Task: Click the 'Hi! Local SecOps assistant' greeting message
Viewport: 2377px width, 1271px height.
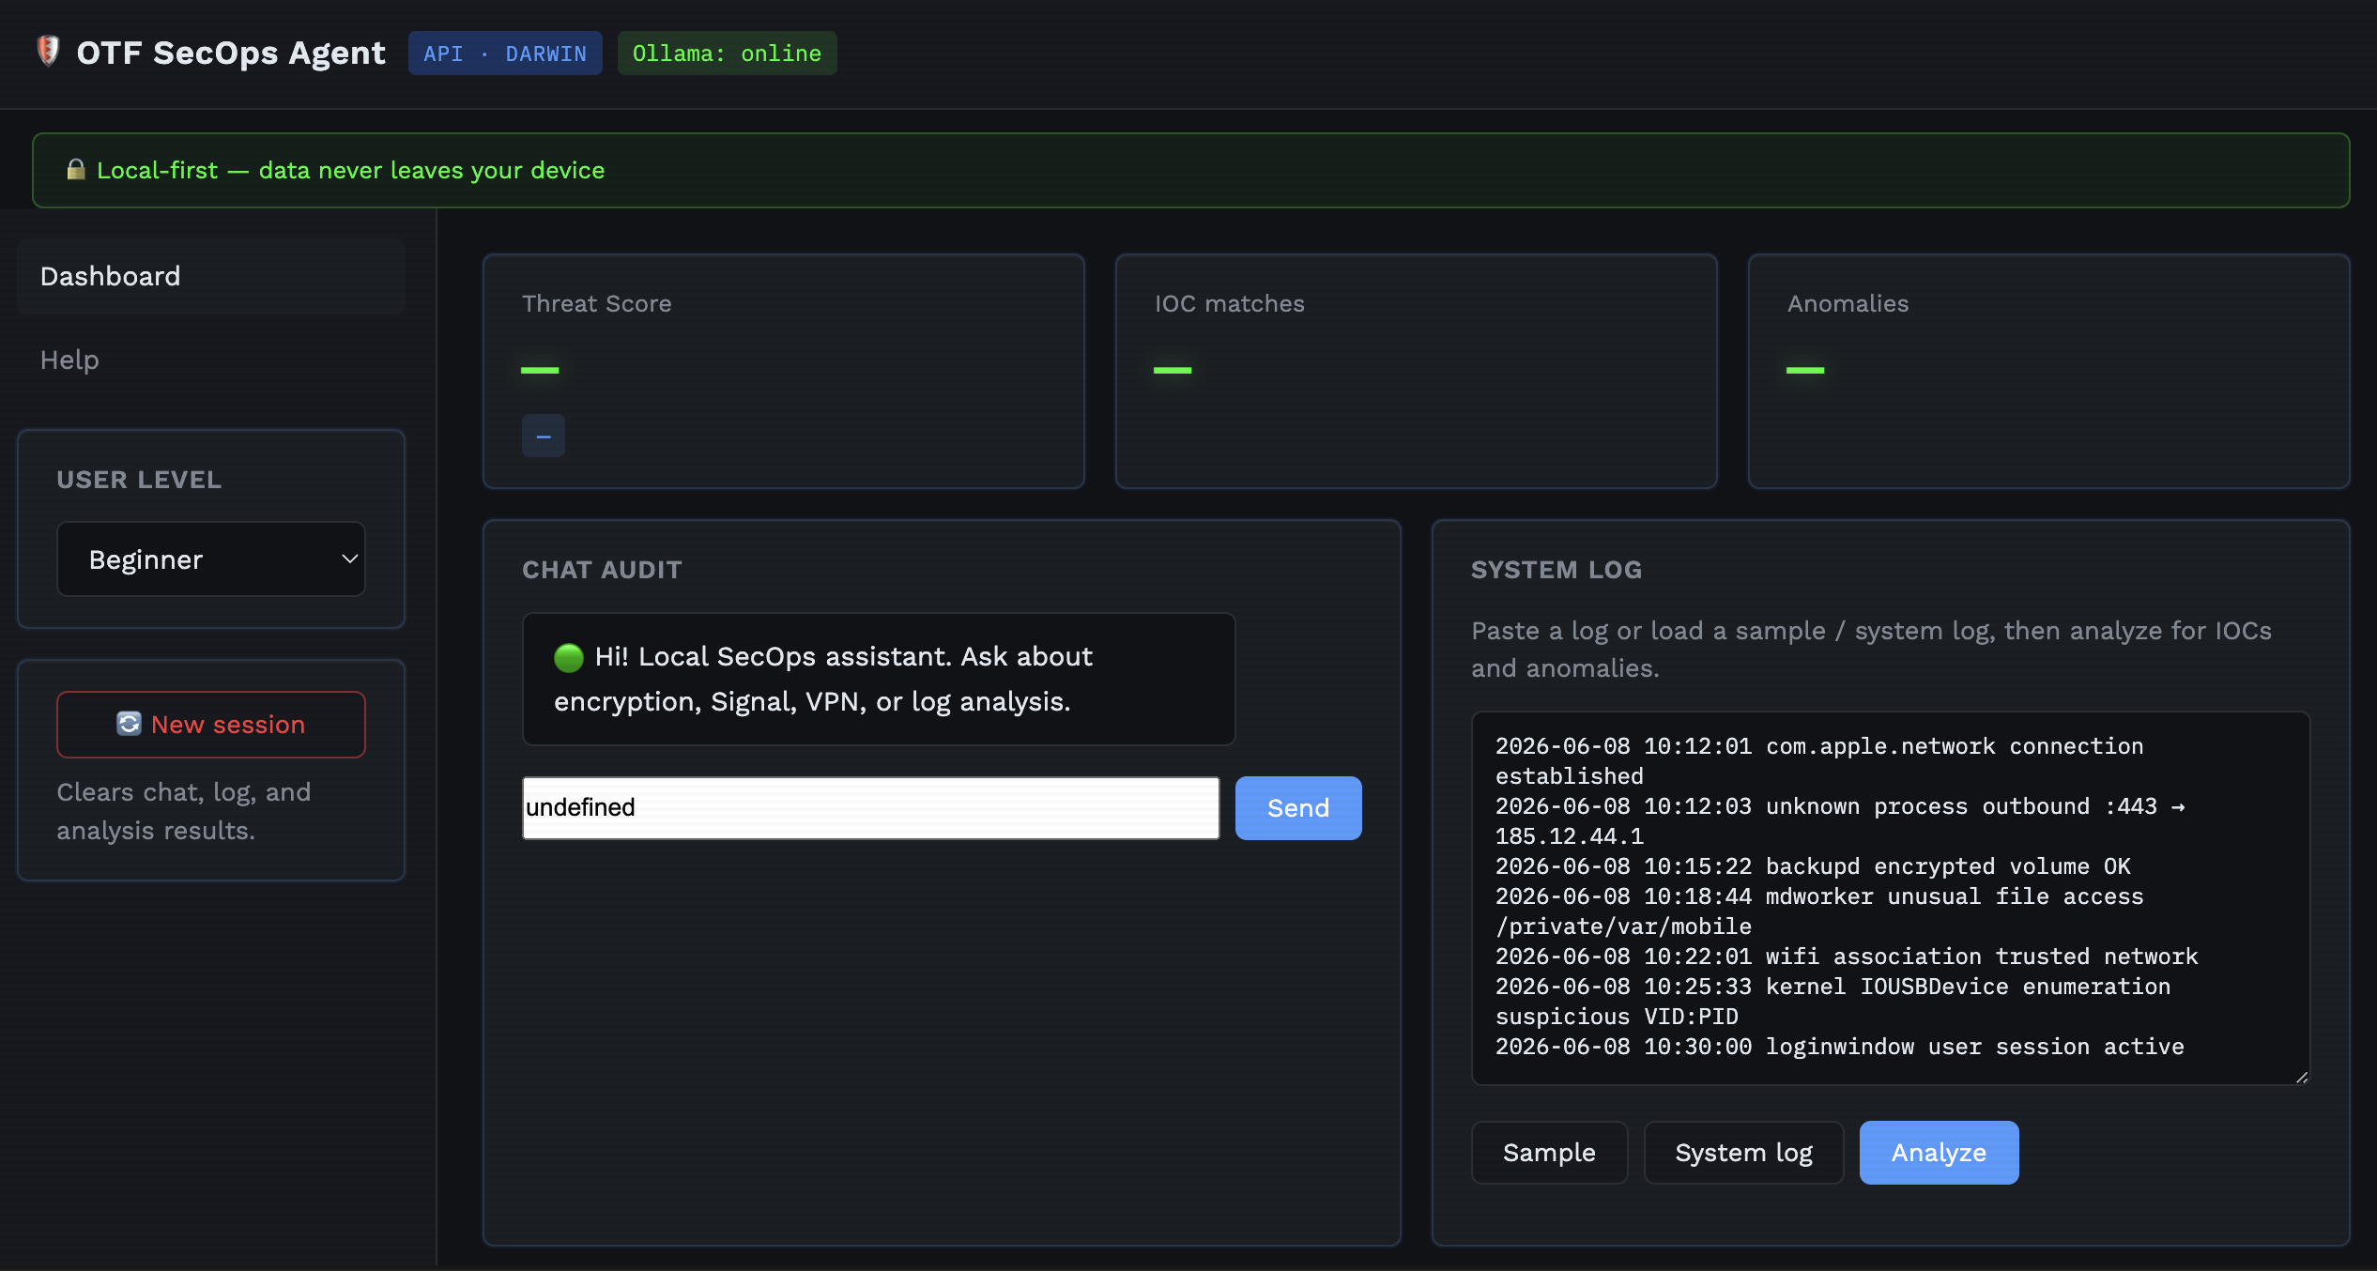Action: (x=879, y=680)
